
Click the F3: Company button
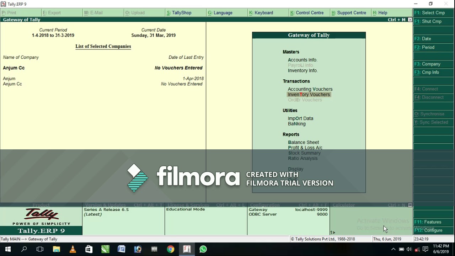(434, 64)
